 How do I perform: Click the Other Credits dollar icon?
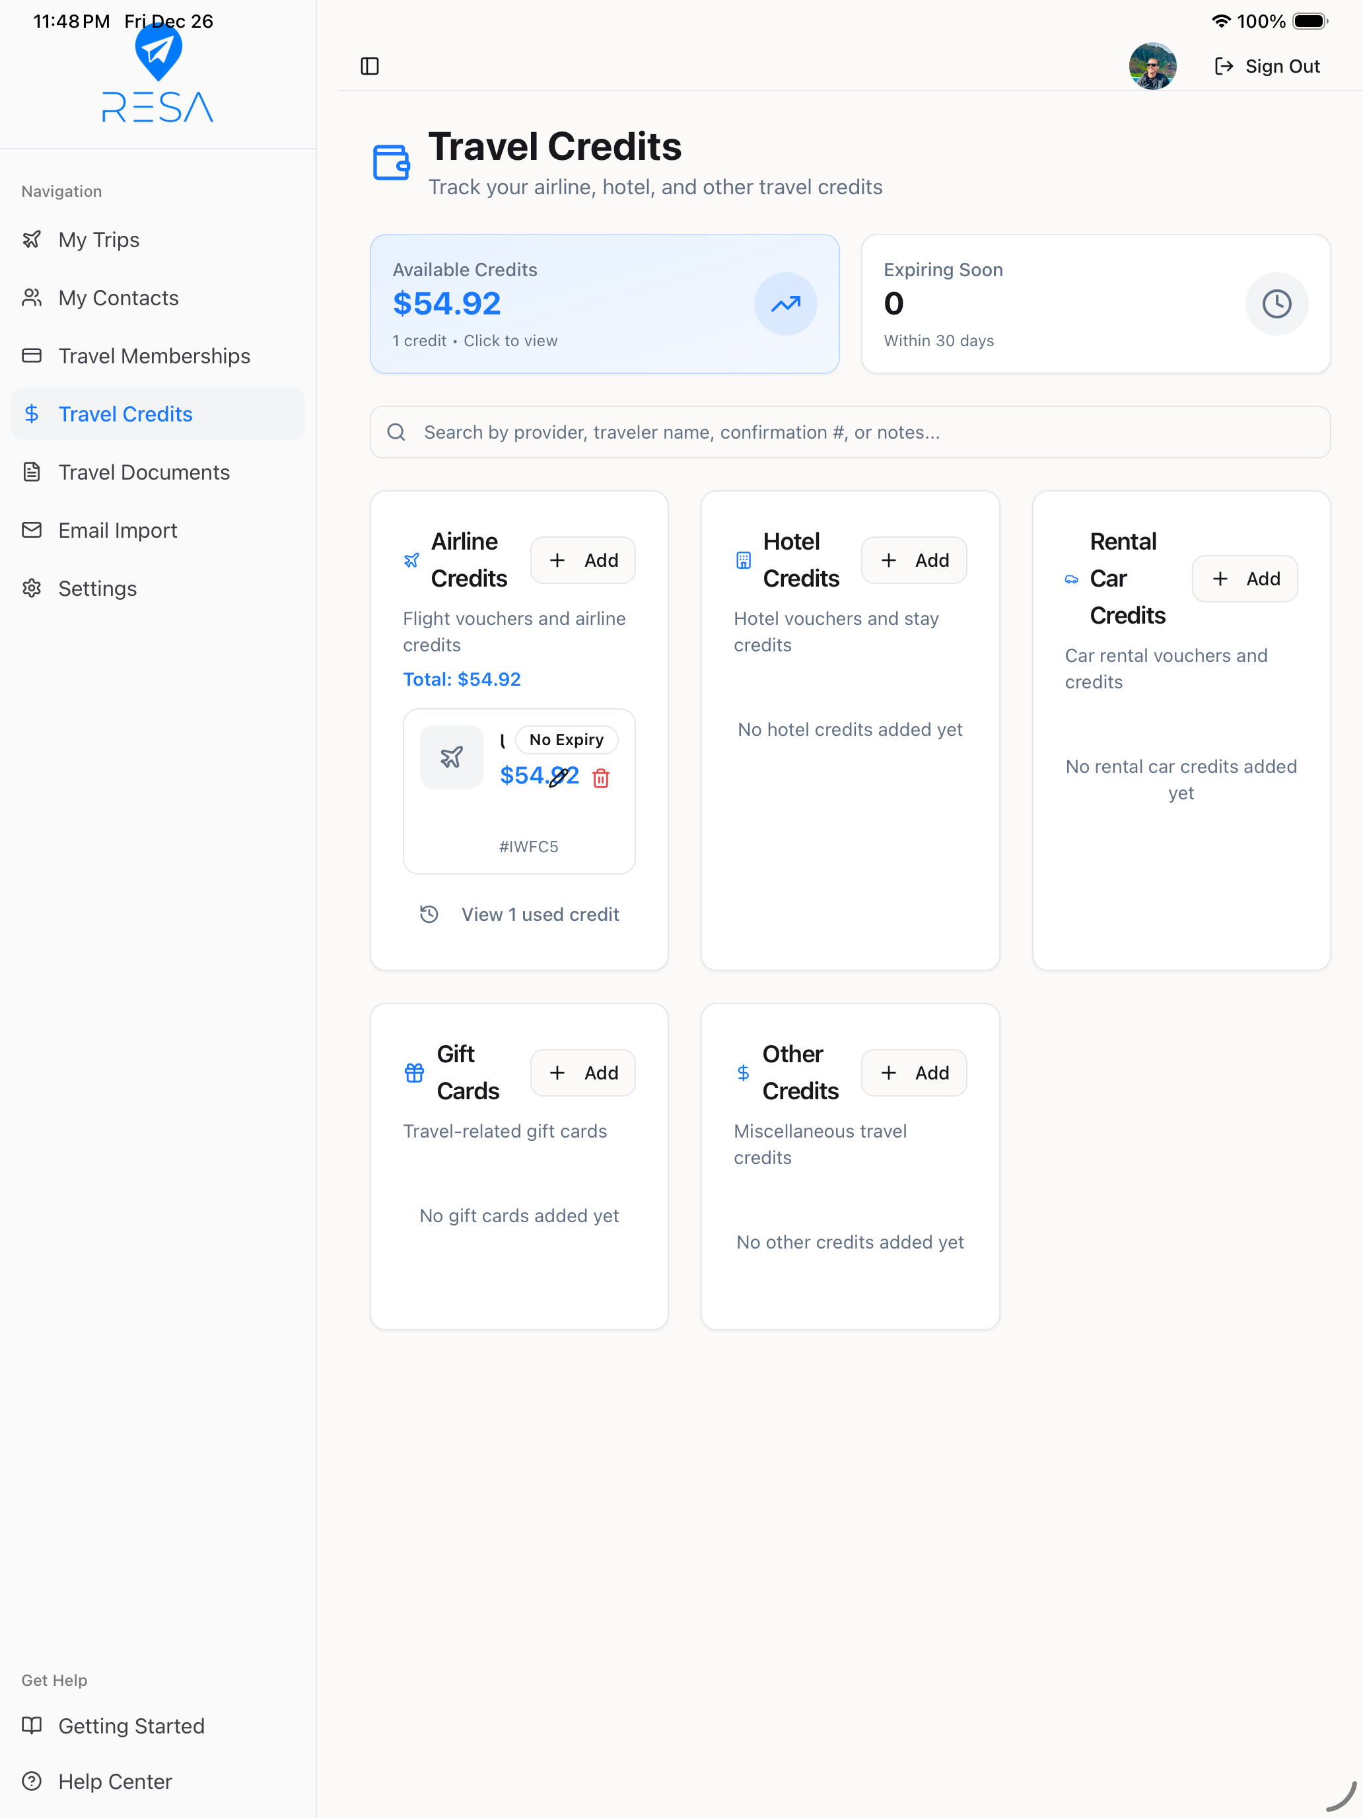click(x=744, y=1073)
